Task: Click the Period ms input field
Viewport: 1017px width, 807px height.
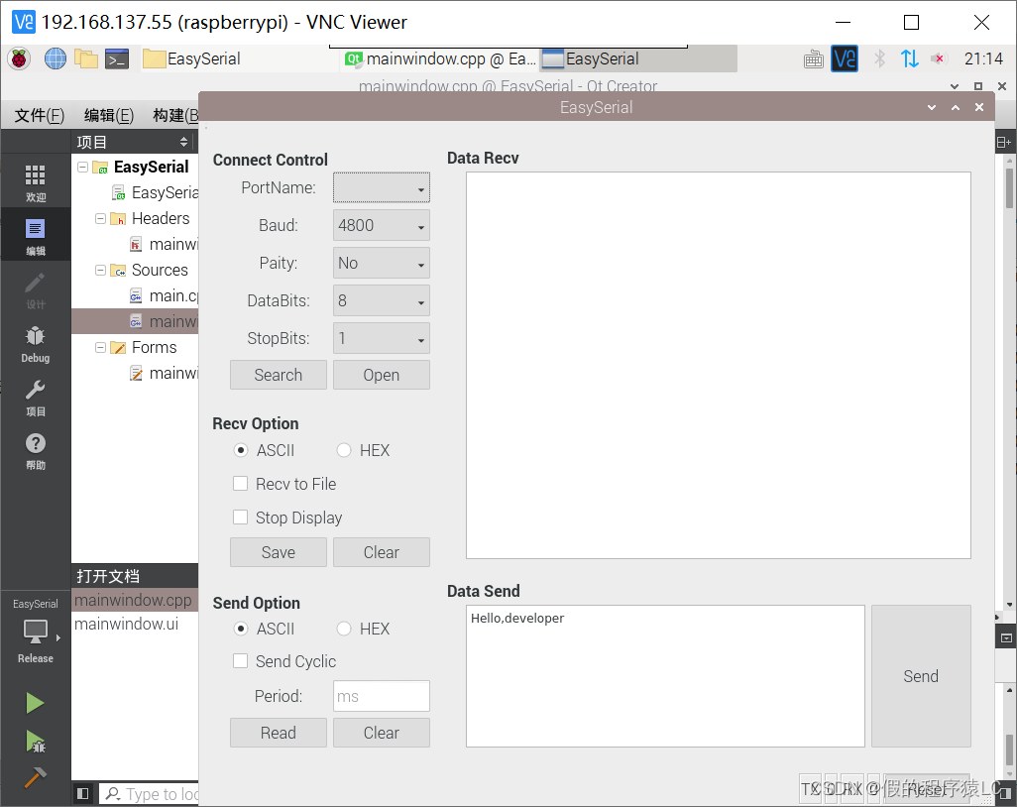Action: pos(382,696)
